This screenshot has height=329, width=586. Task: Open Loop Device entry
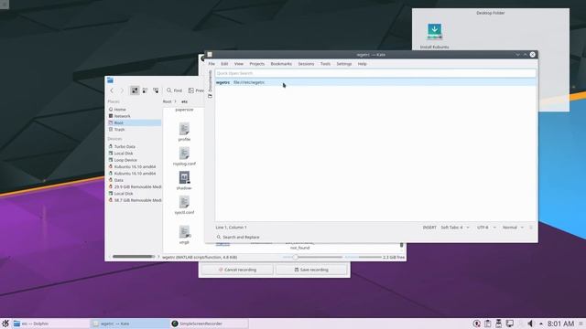135,160
